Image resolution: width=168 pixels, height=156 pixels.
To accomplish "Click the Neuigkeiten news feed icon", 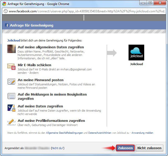I will [11, 96].
